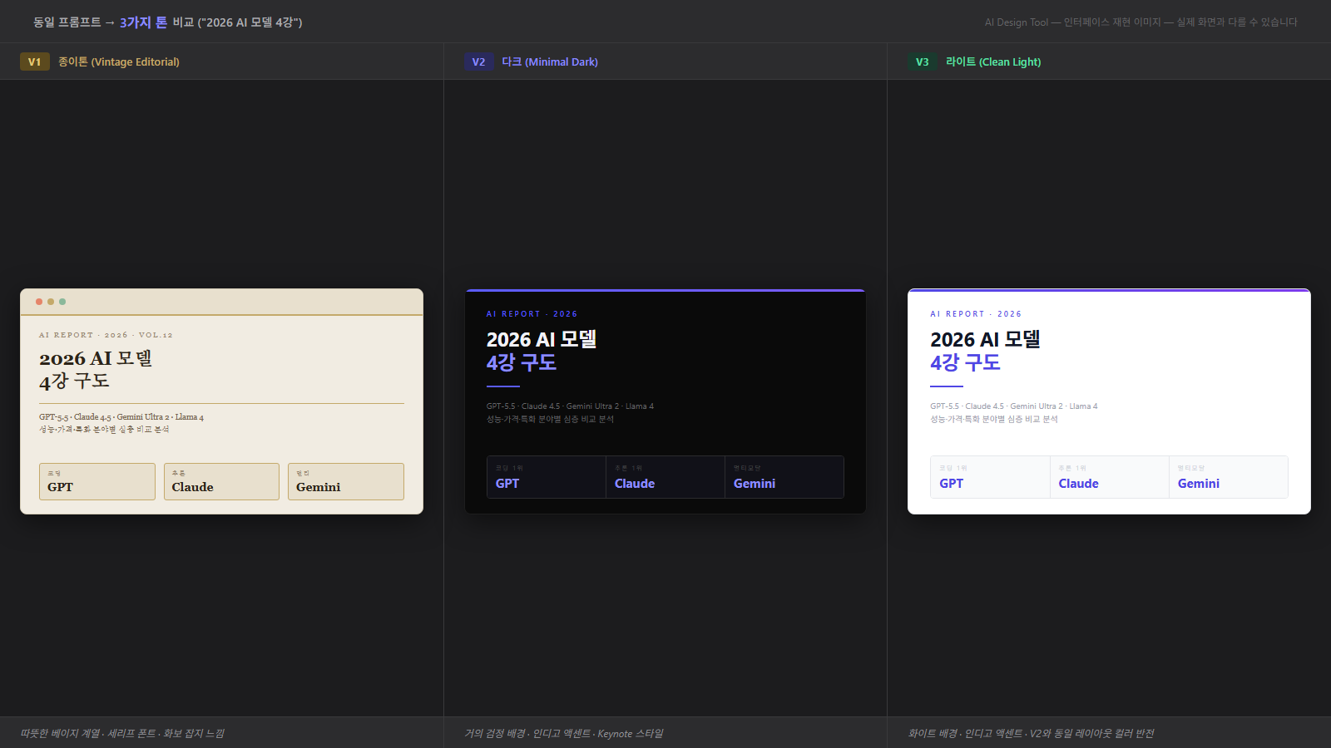Image resolution: width=1331 pixels, height=748 pixels.
Task: Open the Gemini tile in the white light card
Action: pyautogui.click(x=1229, y=477)
